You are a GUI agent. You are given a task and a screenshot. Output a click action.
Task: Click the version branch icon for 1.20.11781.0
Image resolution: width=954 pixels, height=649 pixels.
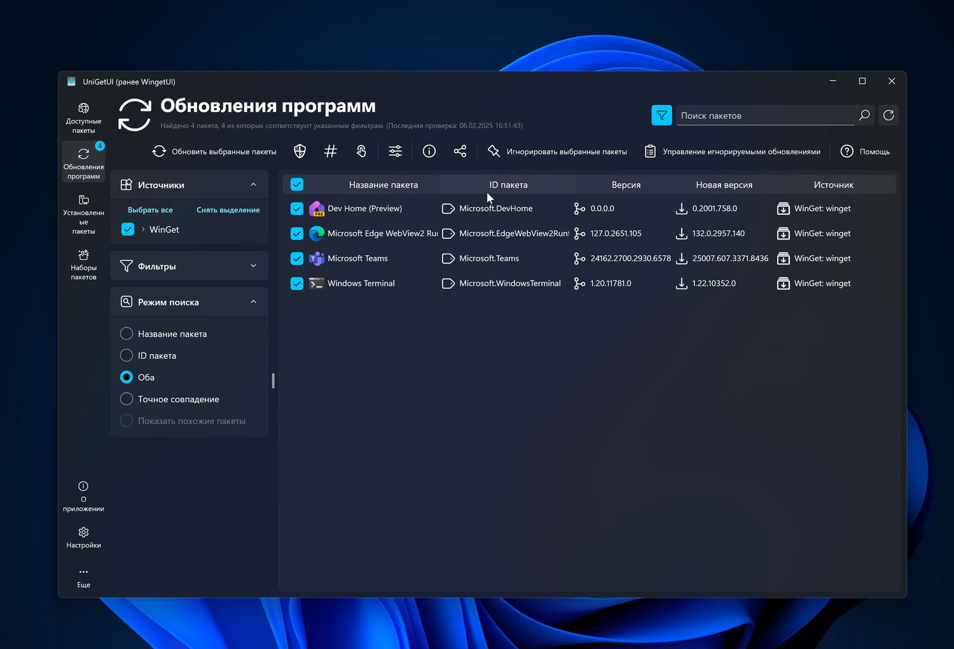(x=579, y=284)
